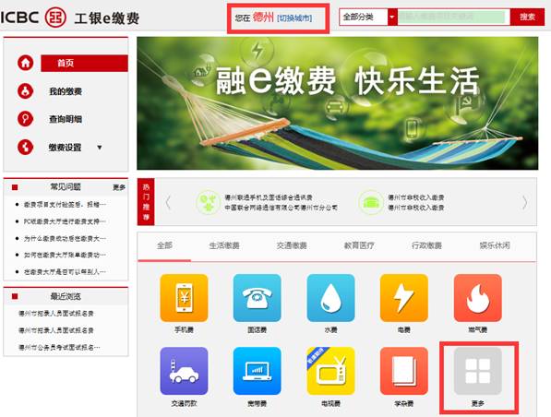Open the 全部分类 category dropdown
This screenshot has width=551, height=417.
coord(368,17)
